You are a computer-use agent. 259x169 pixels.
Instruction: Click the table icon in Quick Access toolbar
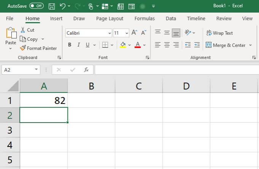[120, 6]
